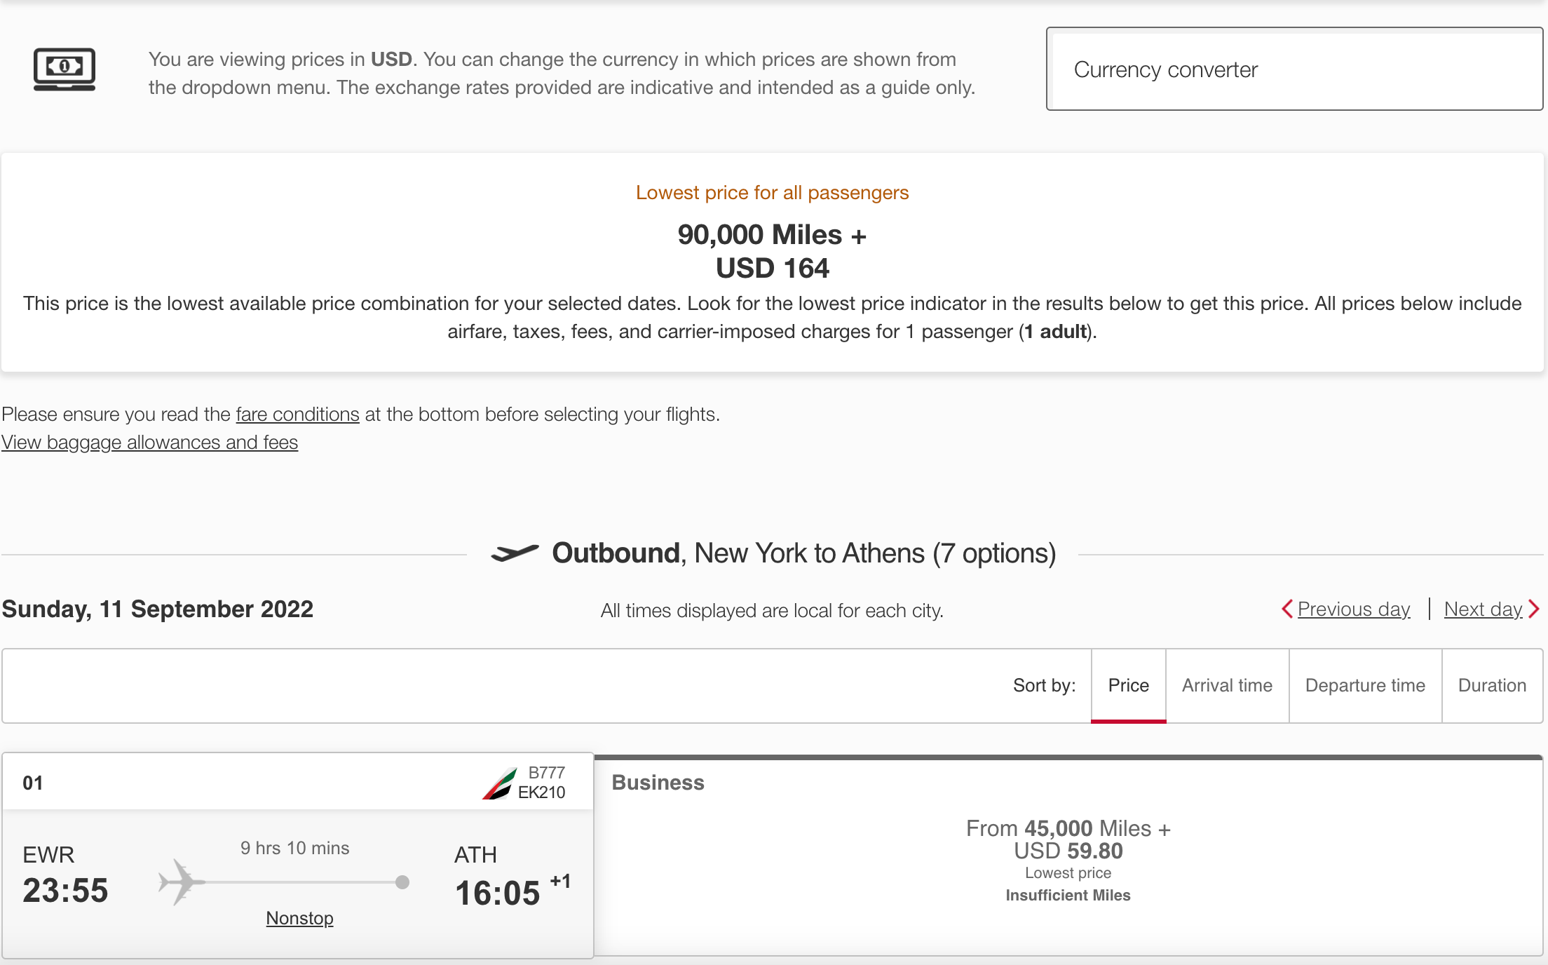The image size is (1548, 965).
Task: Select the Price sort option
Action: [1128, 685]
